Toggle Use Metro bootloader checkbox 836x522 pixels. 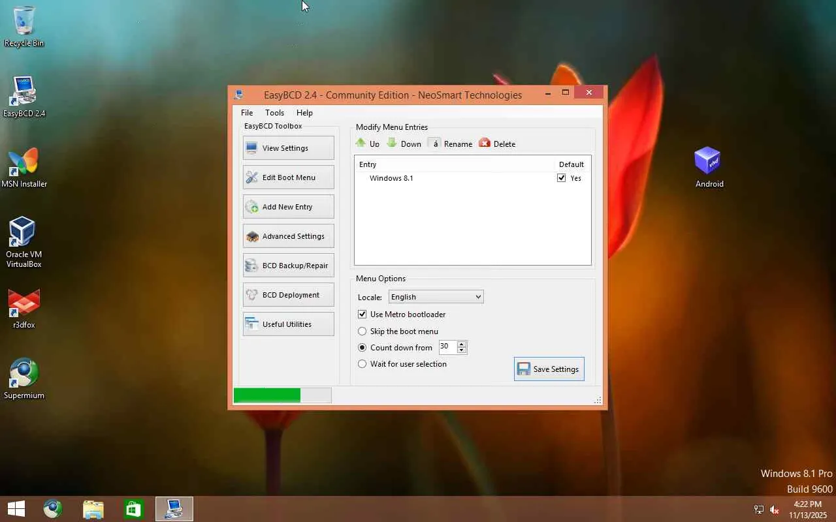(362, 315)
